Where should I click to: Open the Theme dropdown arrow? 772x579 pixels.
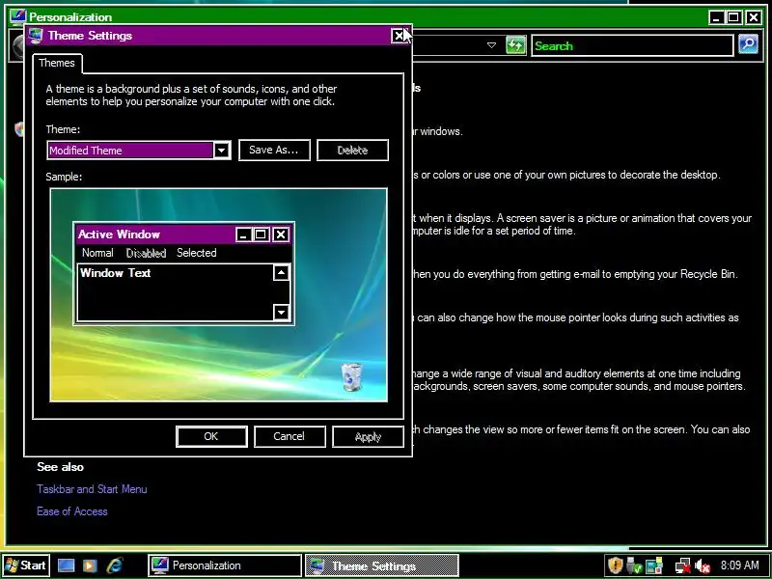point(222,151)
